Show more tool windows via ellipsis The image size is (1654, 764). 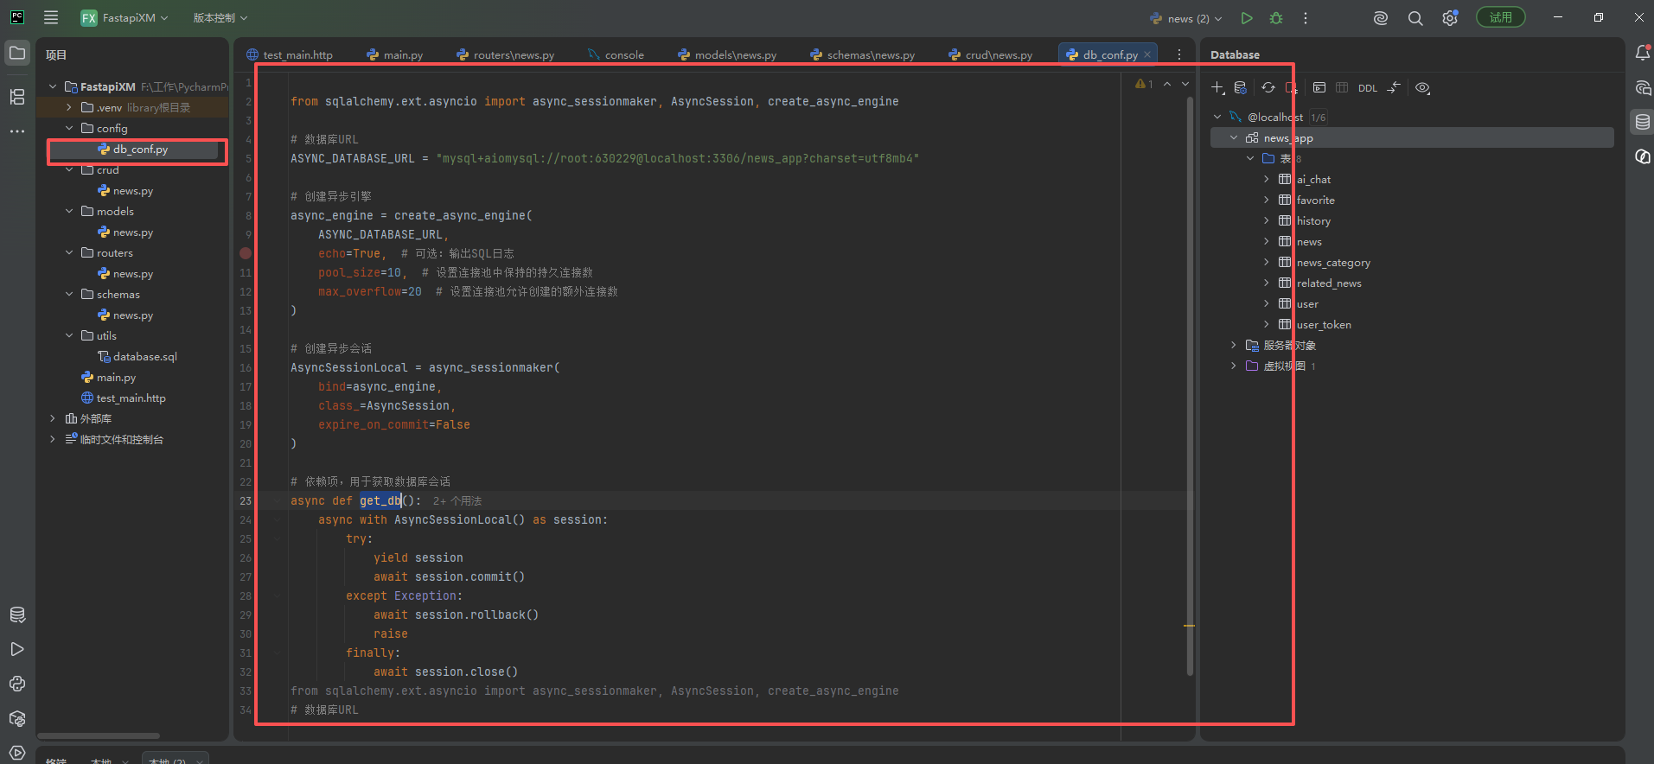(17, 131)
